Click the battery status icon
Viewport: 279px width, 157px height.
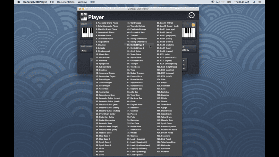tap(229, 2)
